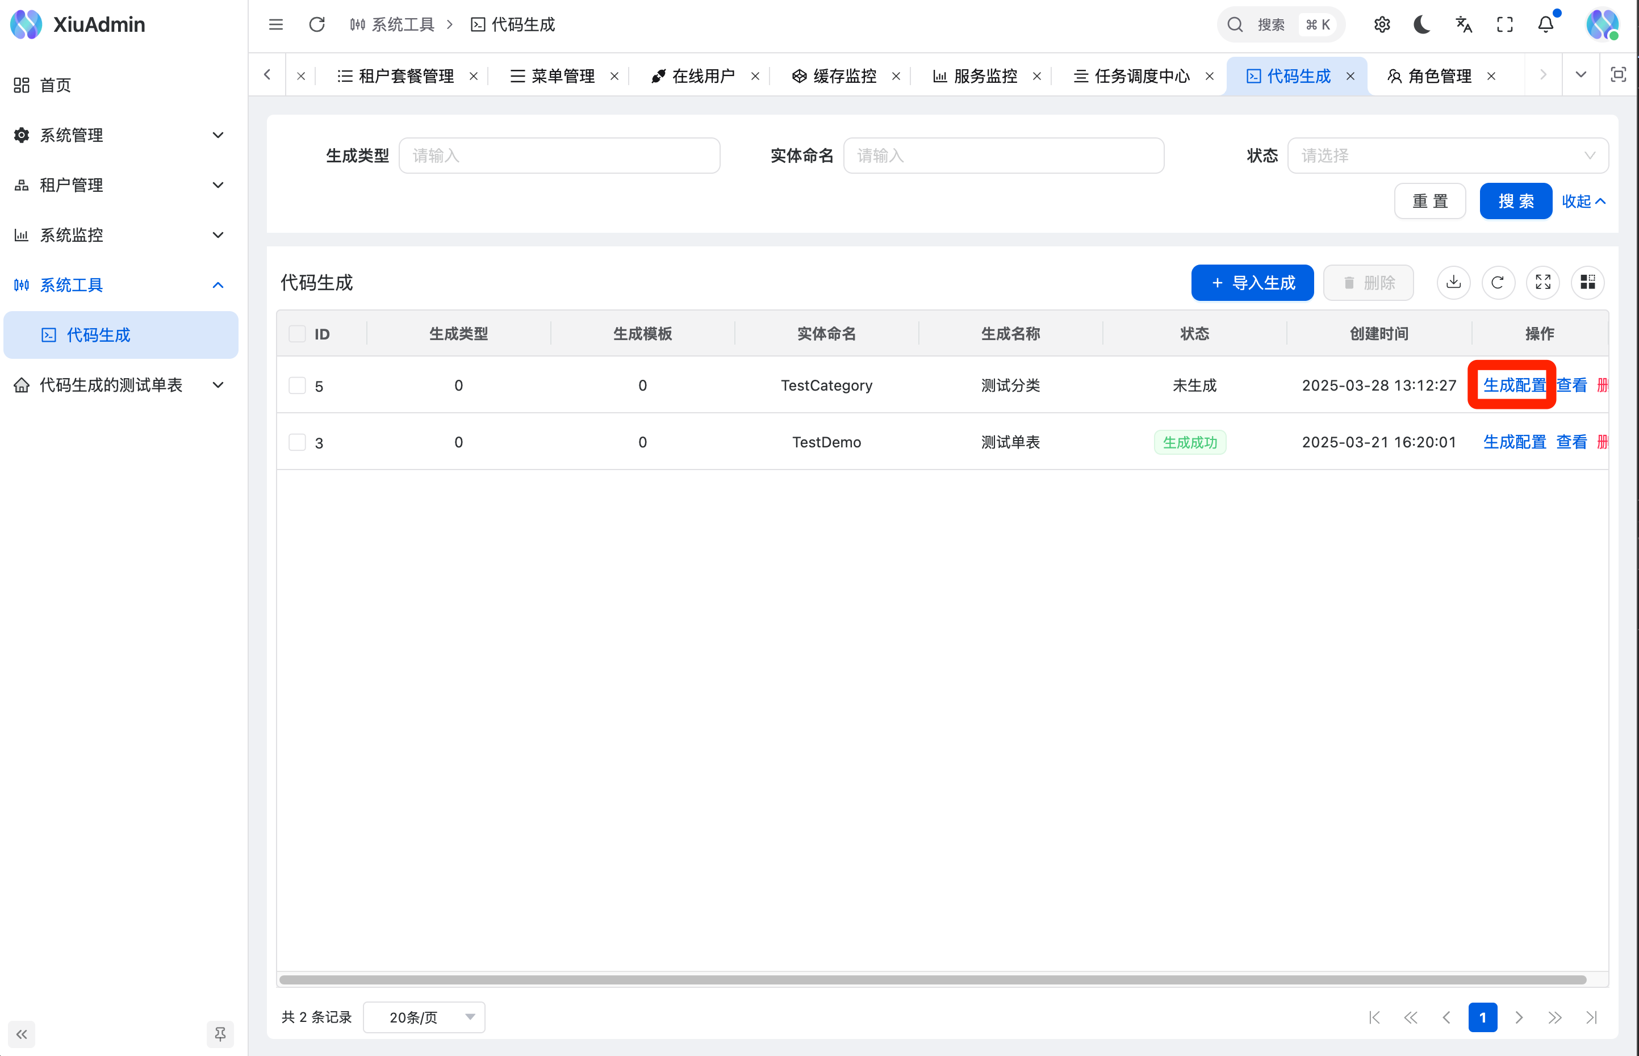
Task: Toggle dark mode moon icon
Action: tap(1422, 26)
